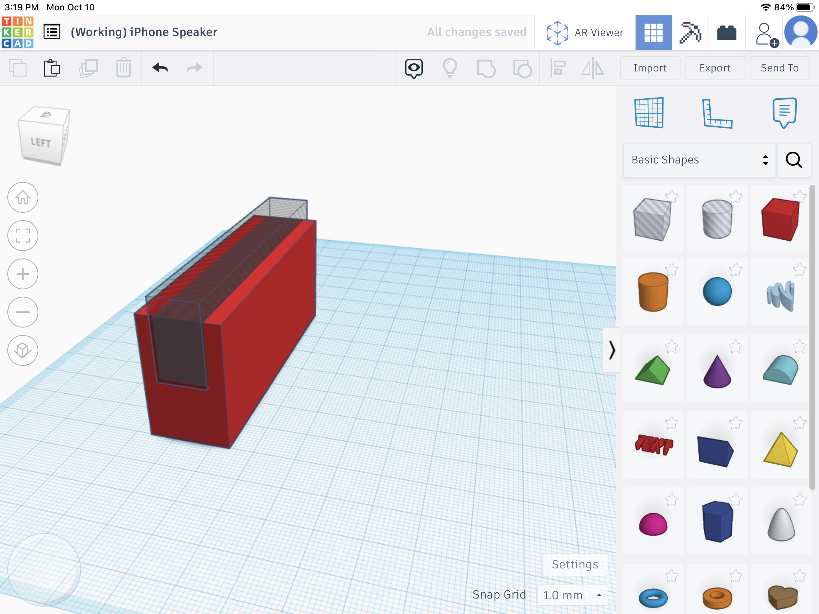Select the red Text shape
The image size is (819, 614).
[x=654, y=445]
